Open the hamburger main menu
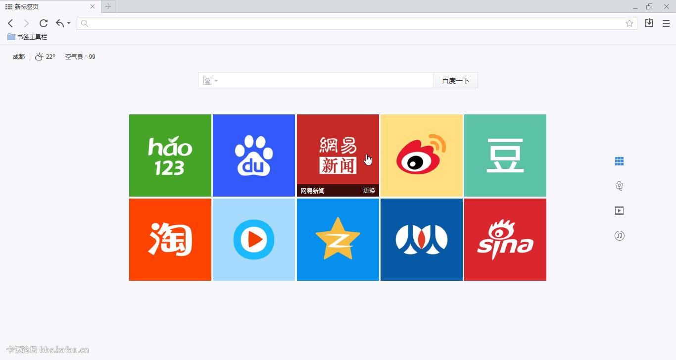The width and height of the screenshot is (676, 360). pos(666,23)
